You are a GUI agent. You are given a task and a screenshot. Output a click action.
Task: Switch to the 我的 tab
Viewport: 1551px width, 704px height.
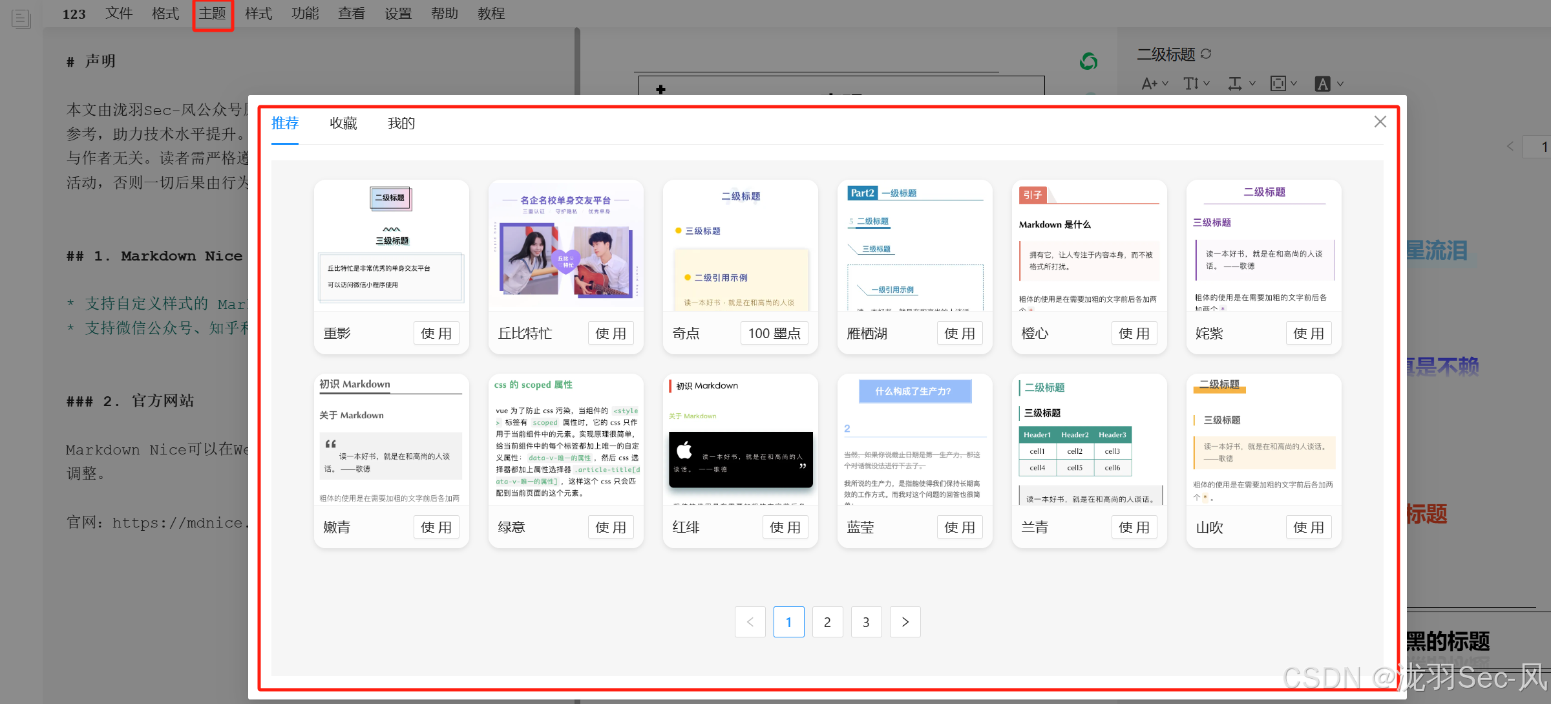(401, 123)
